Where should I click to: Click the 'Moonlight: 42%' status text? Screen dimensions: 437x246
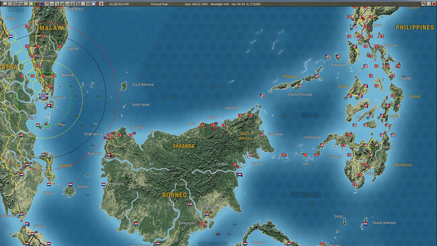coord(220,4)
